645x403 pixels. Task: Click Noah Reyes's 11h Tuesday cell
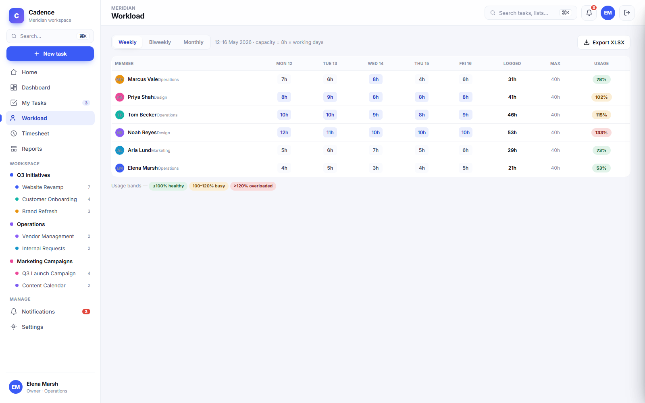point(330,133)
